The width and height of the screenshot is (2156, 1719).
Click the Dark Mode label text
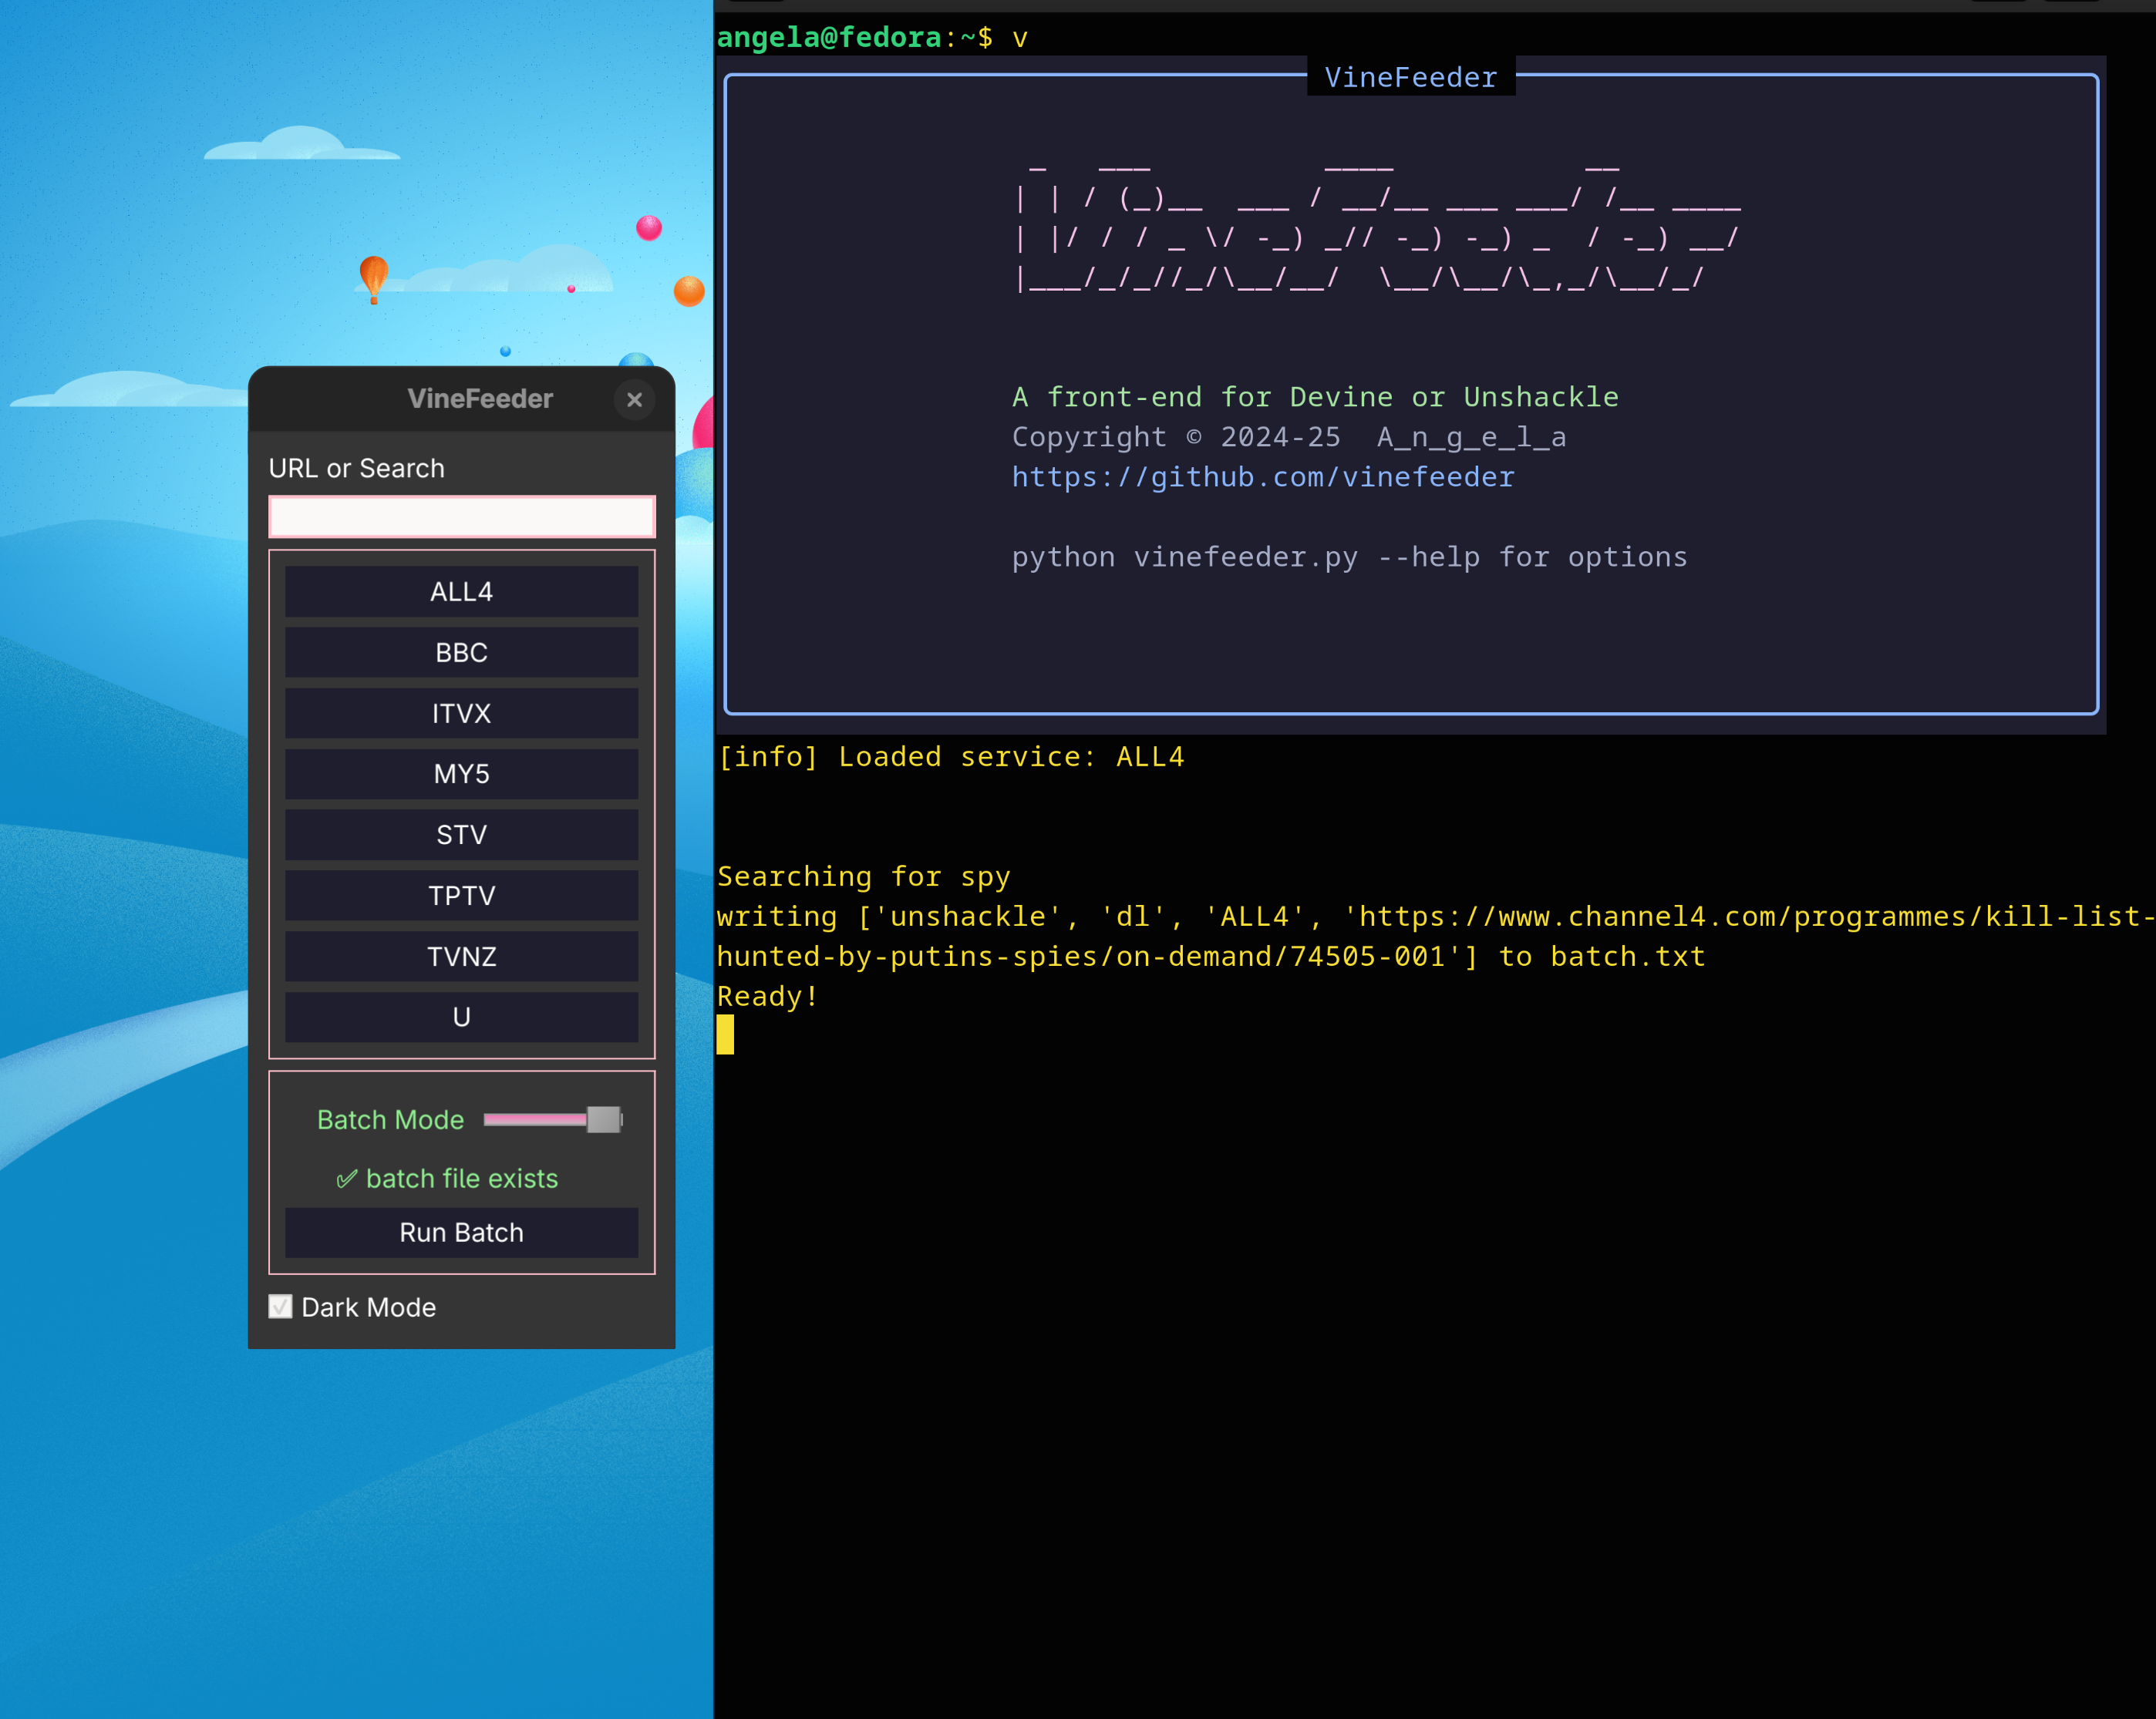click(x=368, y=1307)
